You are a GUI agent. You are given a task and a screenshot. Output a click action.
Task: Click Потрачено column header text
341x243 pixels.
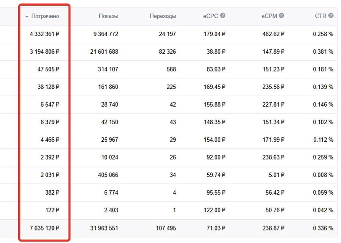[x=45, y=16]
